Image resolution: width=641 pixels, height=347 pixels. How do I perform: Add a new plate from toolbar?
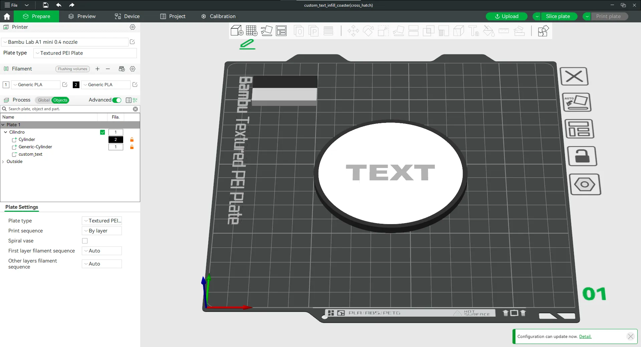(251, 31)
